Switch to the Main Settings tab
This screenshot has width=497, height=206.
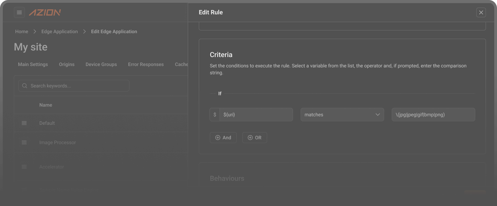pyautogui.click(x=33, y=64)
